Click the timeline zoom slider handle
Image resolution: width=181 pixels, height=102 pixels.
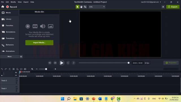click(x=46, y=69)
